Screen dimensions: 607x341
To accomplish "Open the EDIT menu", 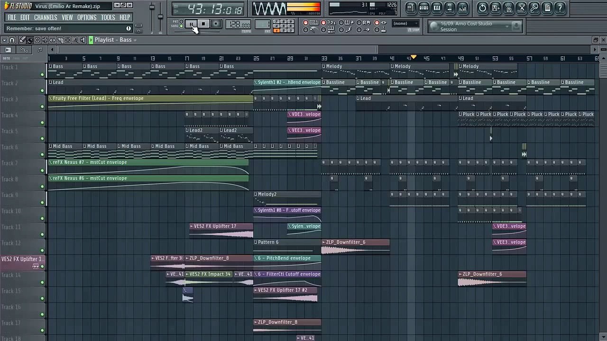I will [x=25, y=18].
